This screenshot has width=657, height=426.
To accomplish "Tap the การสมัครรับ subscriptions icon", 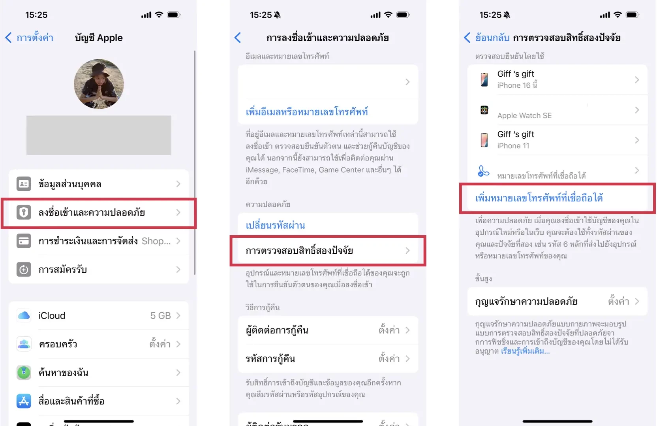I will click(24, 270).
